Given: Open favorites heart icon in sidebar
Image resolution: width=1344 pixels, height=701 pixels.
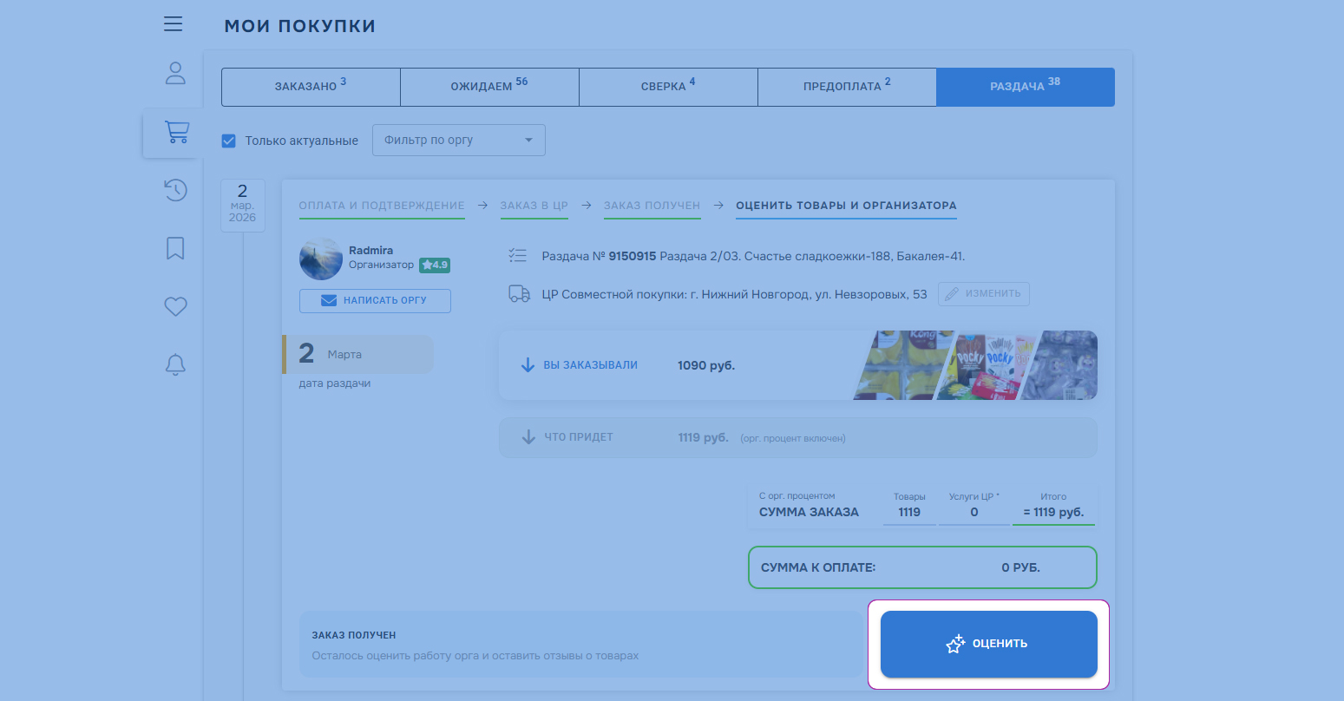Looking at the screenshot, I should [175, 306].
